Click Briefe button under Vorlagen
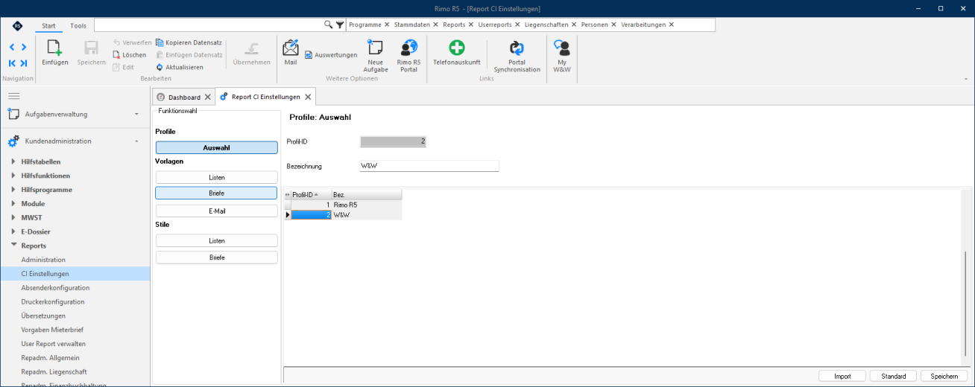Image resolution: width=975 pixels, height=387 pixels. click(216, 193)
